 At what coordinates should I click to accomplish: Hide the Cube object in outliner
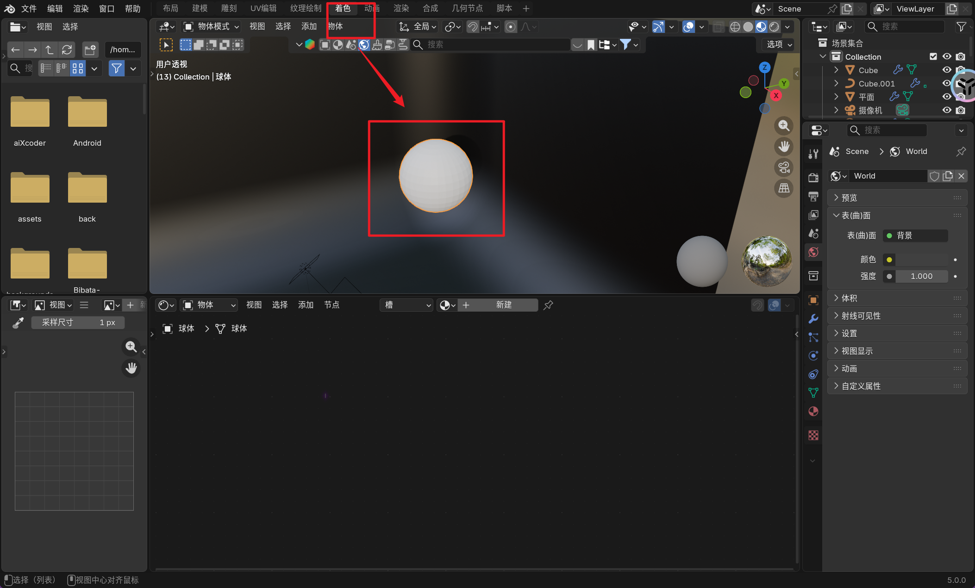click(947, 70)
